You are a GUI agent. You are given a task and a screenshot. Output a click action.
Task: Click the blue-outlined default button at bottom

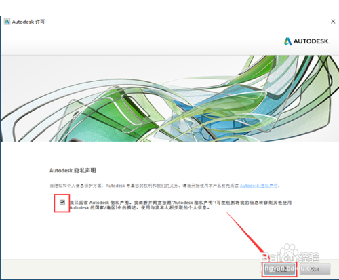(x=280, y=269)
